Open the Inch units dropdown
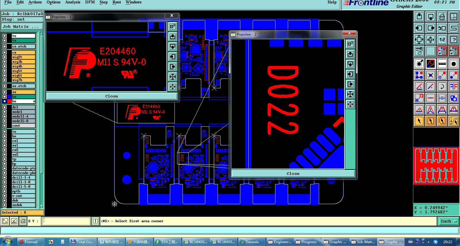The height and width of the screenshot is (246, 460). (x=448, y=221)
